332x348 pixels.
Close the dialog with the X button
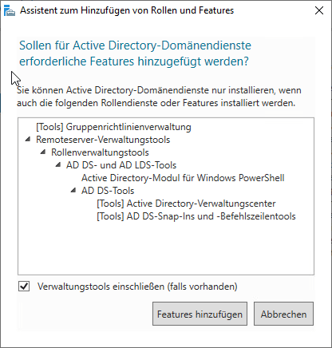click(319, 10)
